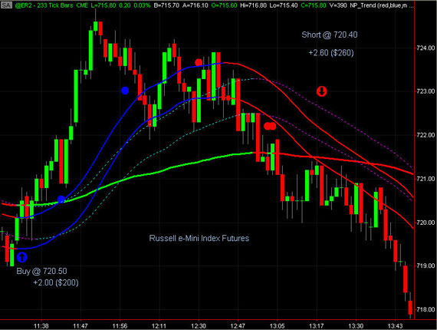Click the 'O=715.60' open value
This screenshot has width=437, height=330.
tap(224, 5)
